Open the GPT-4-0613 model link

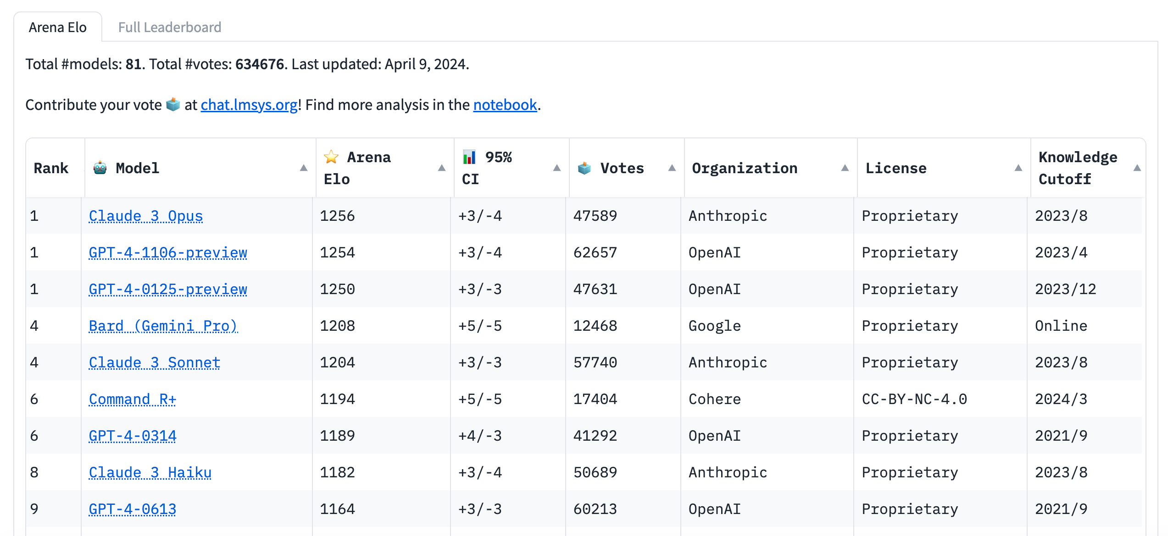point(133,509)
